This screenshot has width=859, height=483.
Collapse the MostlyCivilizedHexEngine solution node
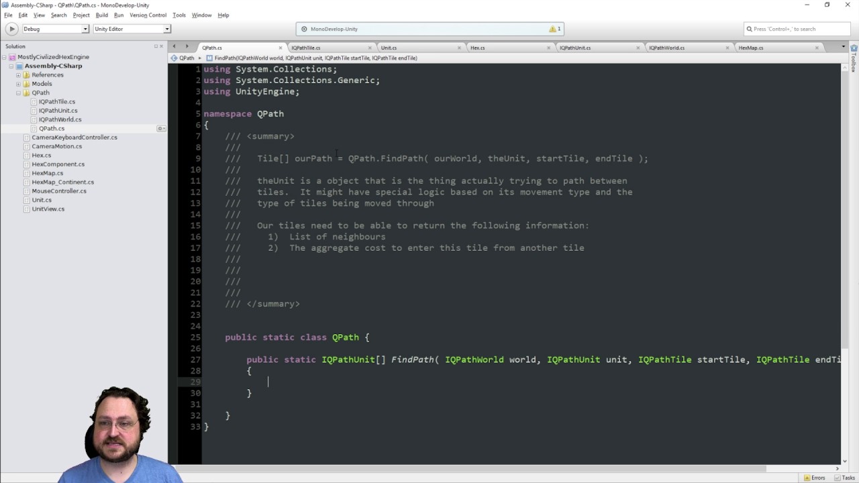point(5,57)
